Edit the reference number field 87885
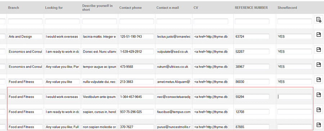 click(252, 127)
